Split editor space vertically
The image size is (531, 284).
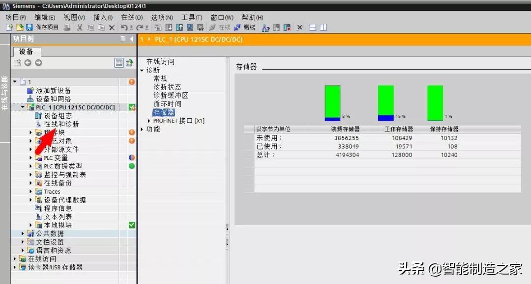click(x=324, y=27)
